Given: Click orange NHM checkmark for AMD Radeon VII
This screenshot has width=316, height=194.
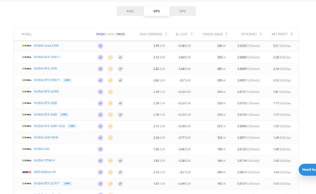Looking at the screenshot, I should click(x=110, y=172).
